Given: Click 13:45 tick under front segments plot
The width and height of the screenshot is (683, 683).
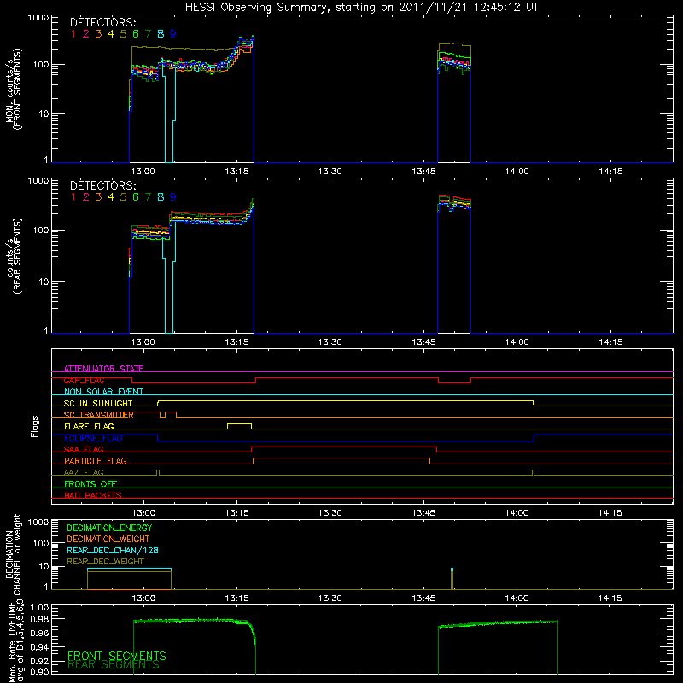Looking at the screenshot, I should 423,172.
